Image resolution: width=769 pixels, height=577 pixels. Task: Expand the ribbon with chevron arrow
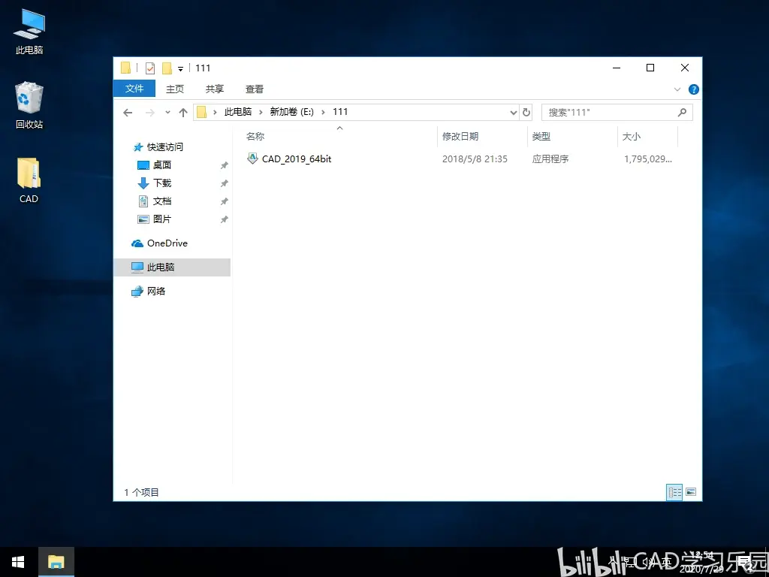pyautogui.click(x=677, y=89)
